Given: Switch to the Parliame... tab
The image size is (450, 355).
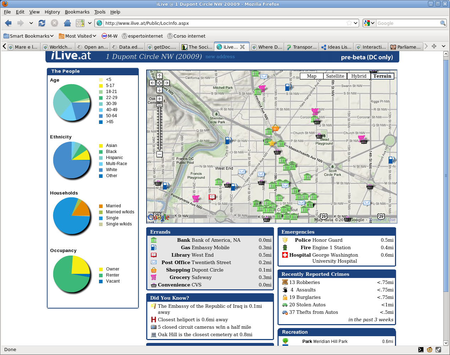Looking at the screenshot, I should pyautogui.click(x=405, y=47).
